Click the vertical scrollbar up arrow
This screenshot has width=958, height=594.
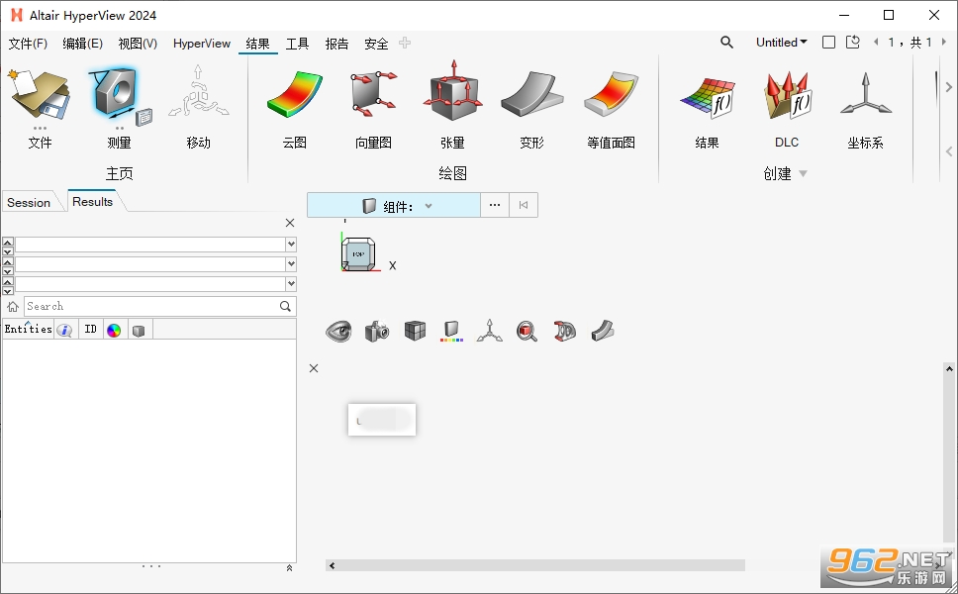[x=949, y=368]
